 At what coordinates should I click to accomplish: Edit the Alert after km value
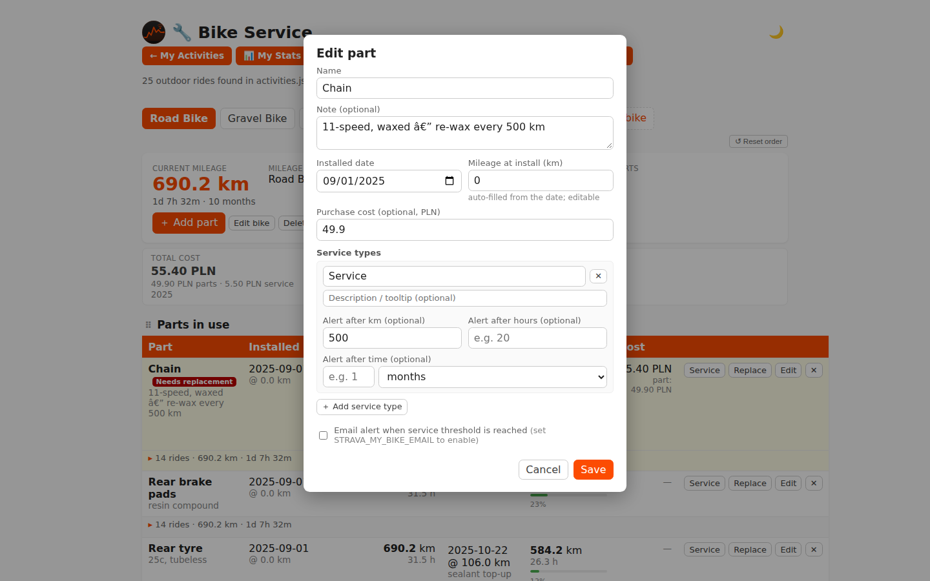tap(392, 338)
